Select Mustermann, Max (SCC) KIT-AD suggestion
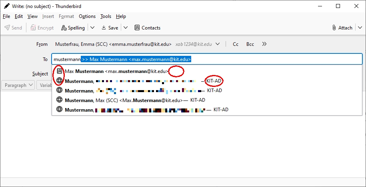 pos(207,100)
